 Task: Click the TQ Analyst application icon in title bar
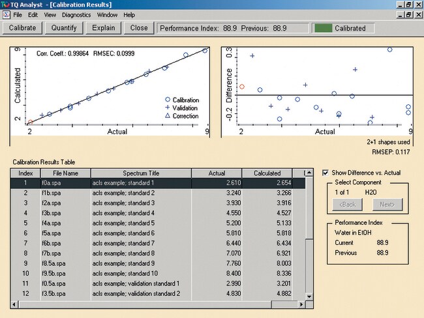[5, 4]
